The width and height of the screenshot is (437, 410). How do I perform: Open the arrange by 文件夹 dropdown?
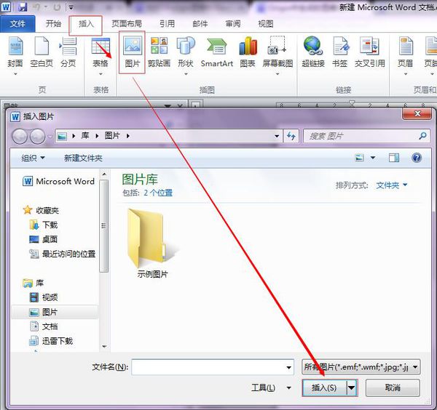click(x=392, y=185)
